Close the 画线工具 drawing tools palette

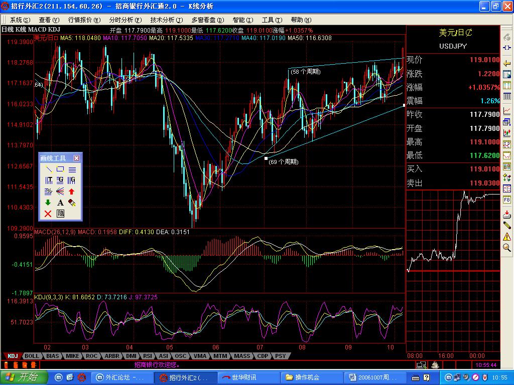76,158
